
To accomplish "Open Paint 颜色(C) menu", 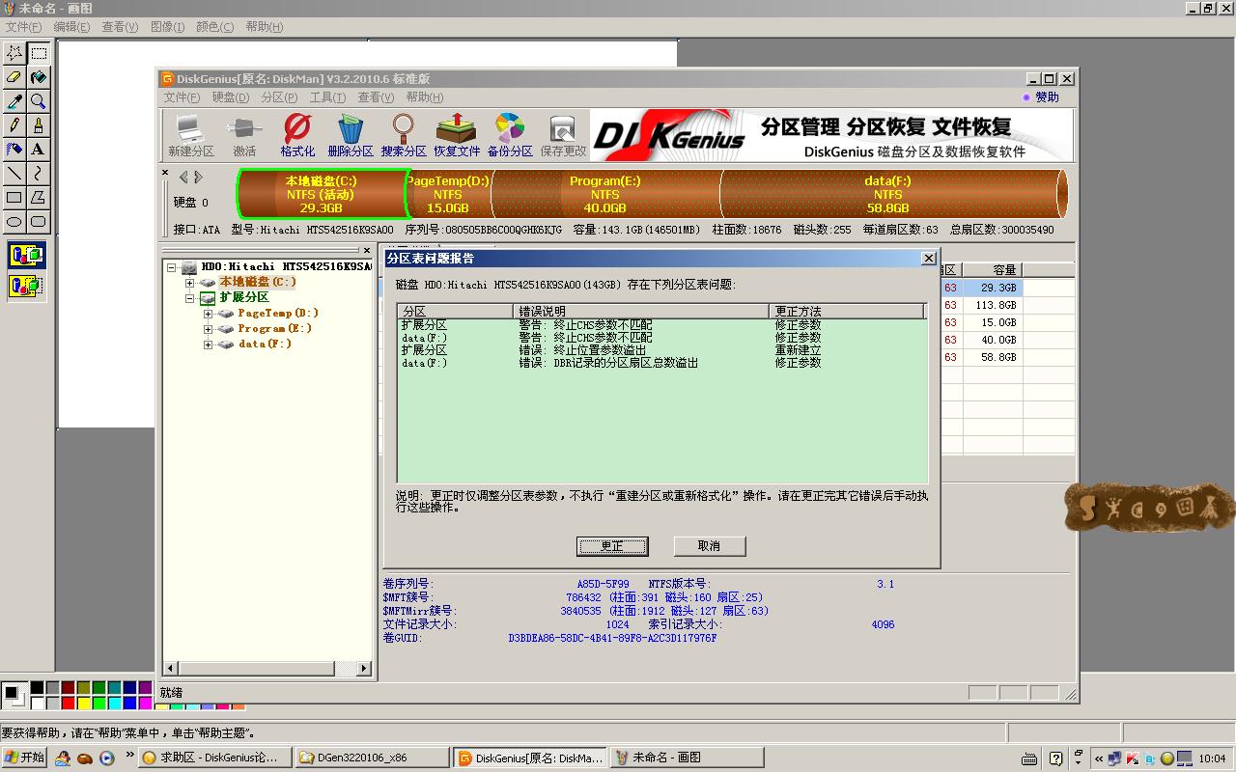I will [214, 27].
